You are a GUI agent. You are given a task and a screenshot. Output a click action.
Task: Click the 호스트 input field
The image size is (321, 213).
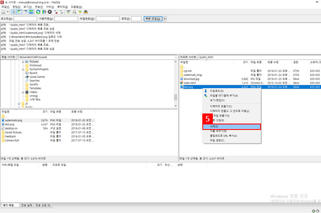[x=25, y=19]
